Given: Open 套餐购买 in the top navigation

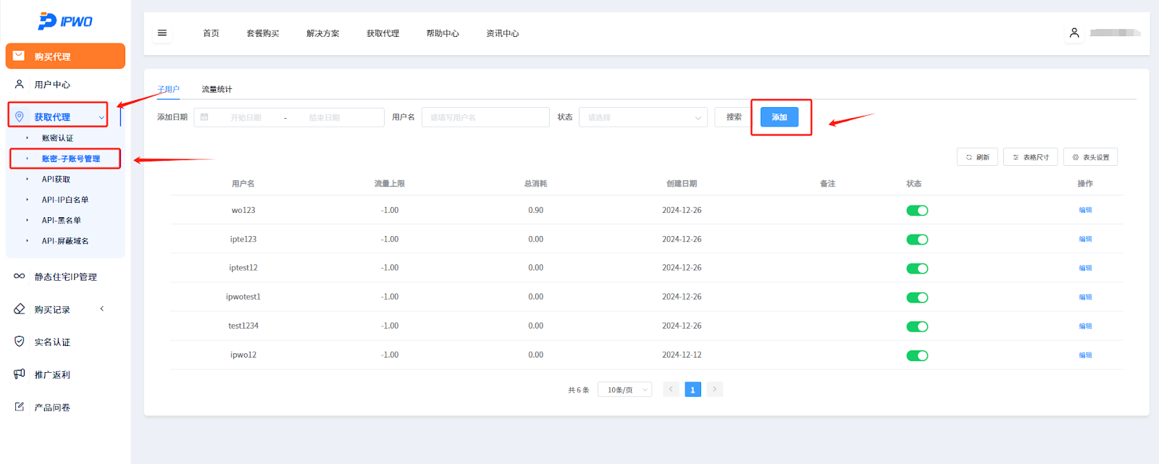Looking at the screenshot, I should 262,33.
